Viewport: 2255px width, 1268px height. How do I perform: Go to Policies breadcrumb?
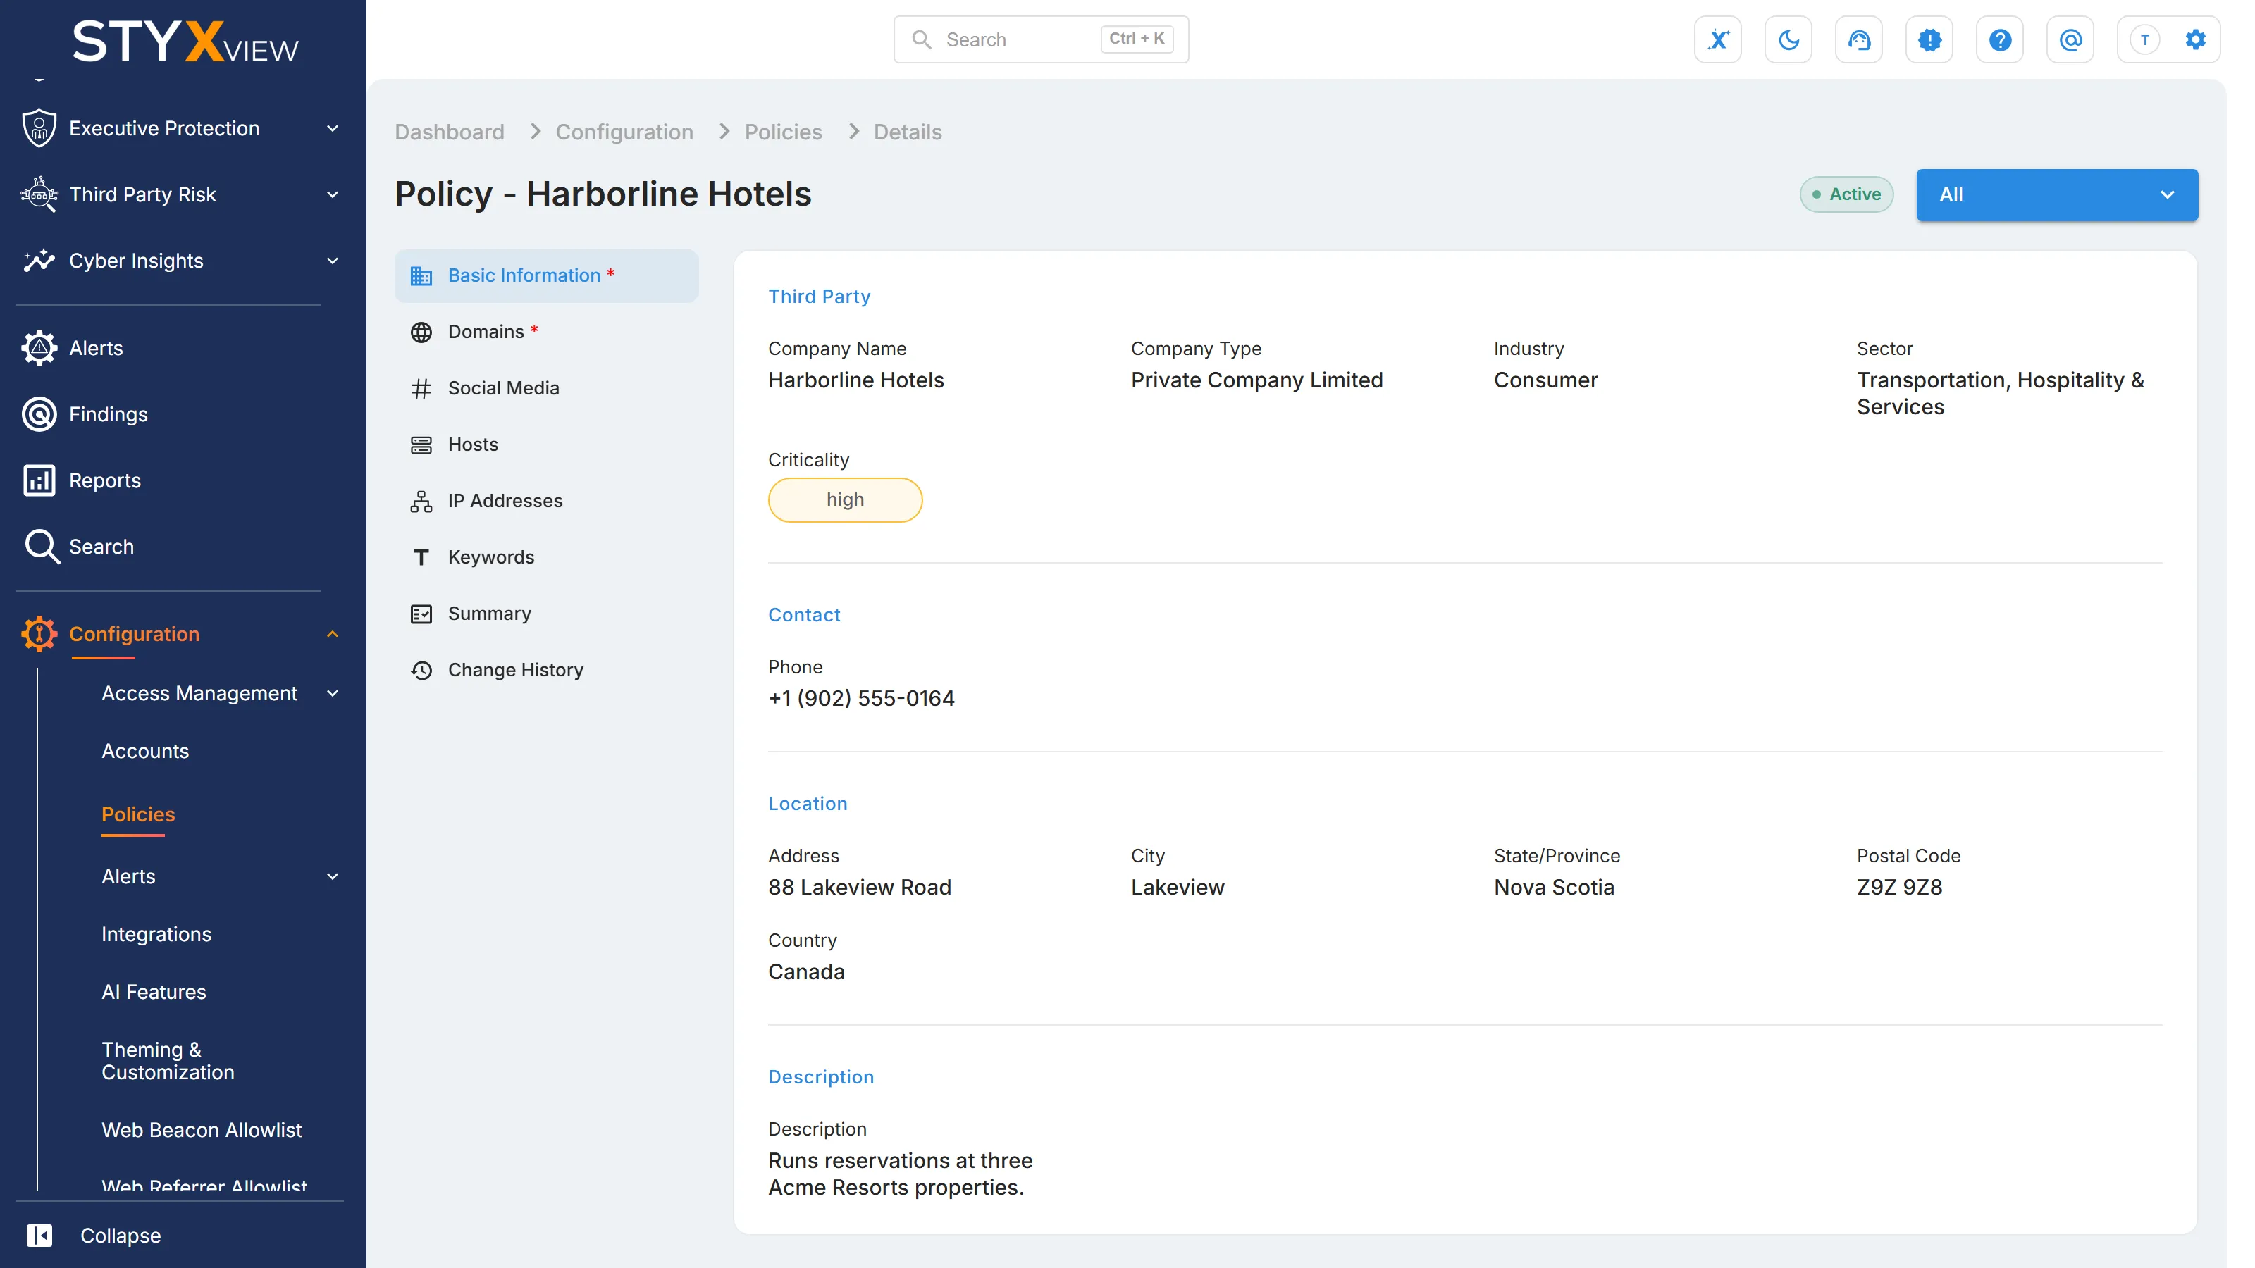click(x=784, y=132)
